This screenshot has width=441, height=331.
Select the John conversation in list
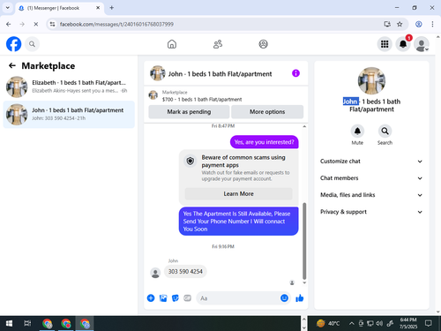click(x=69, y=114)
